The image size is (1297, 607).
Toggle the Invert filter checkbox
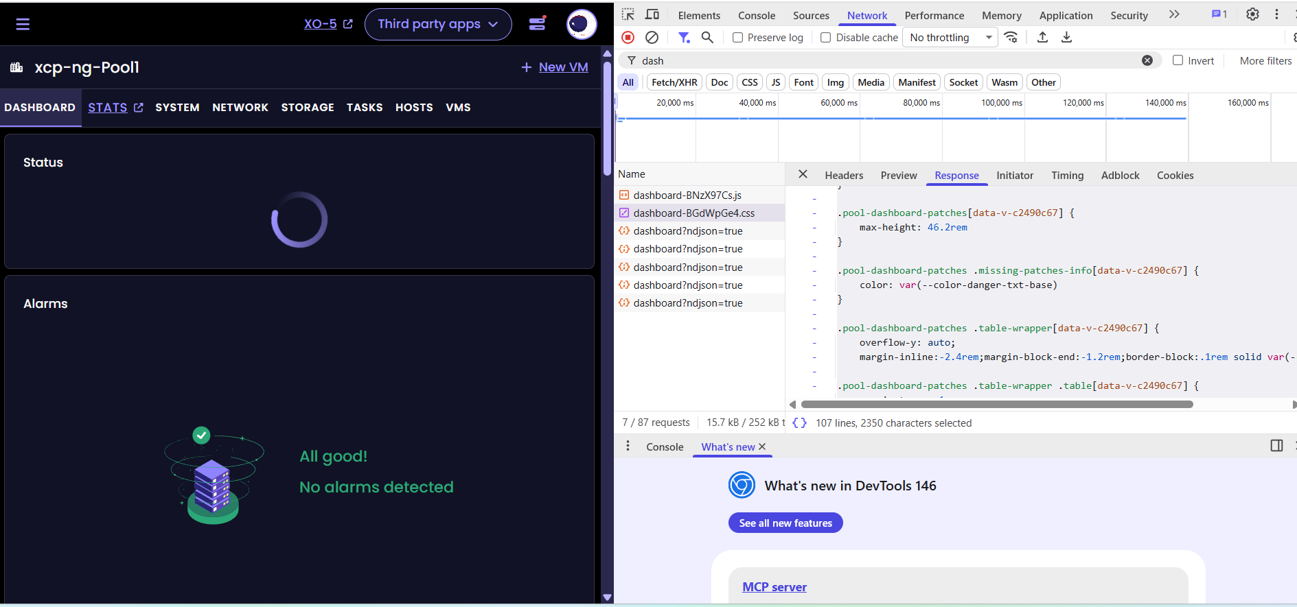(1178, 60)
